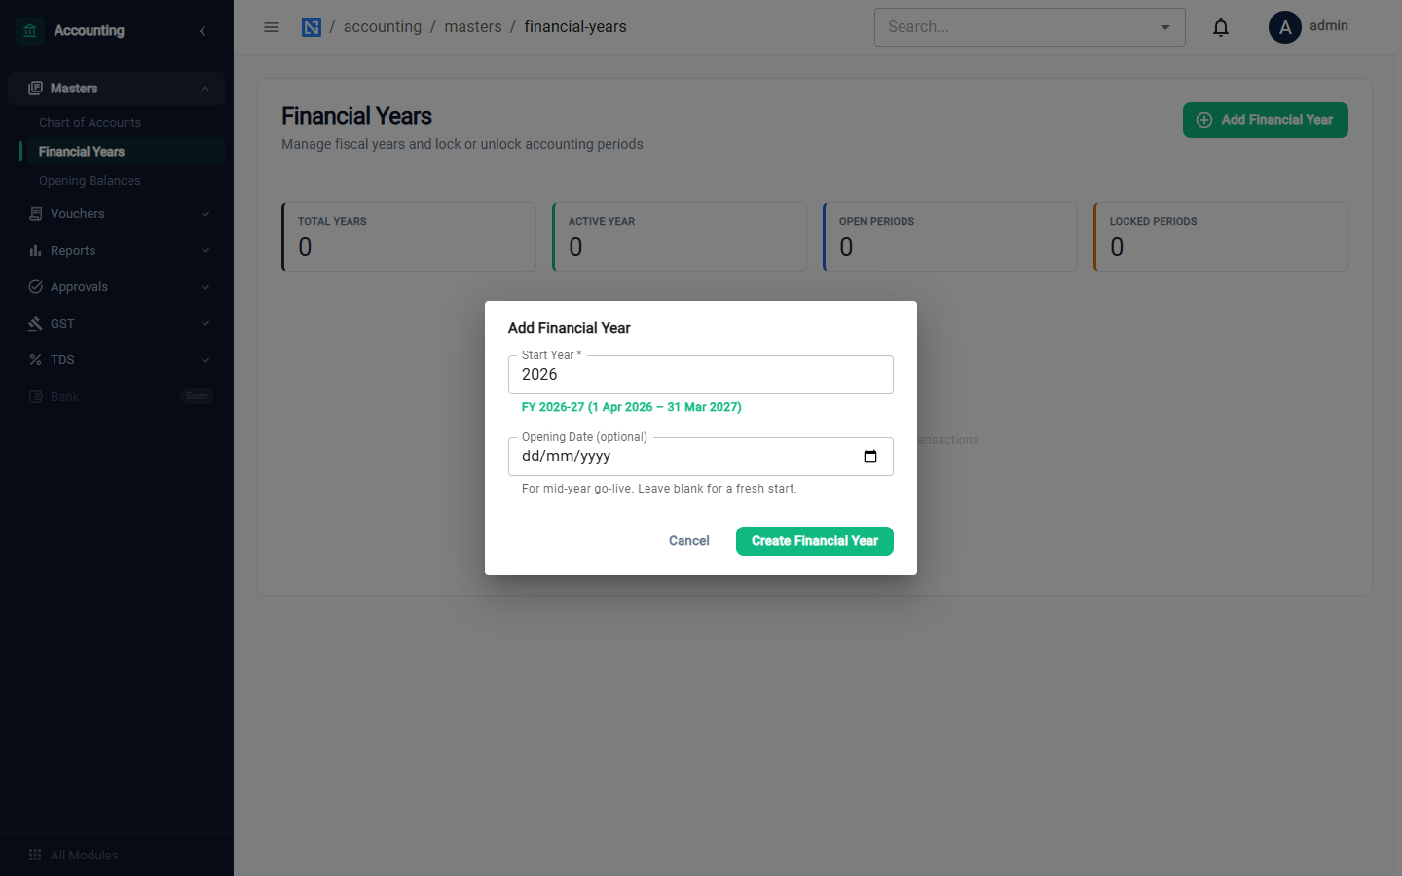Click the Vouchers receipt icon
This screenshot has height=876, width=1402.
(35, 214)
